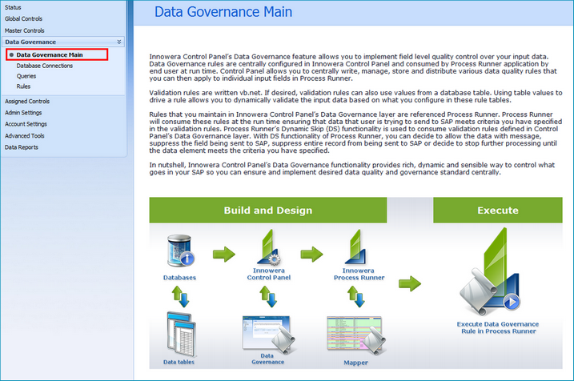Click green arrow between Control Panel and Process Runner
574x381 pixels.
coord(312,254)
